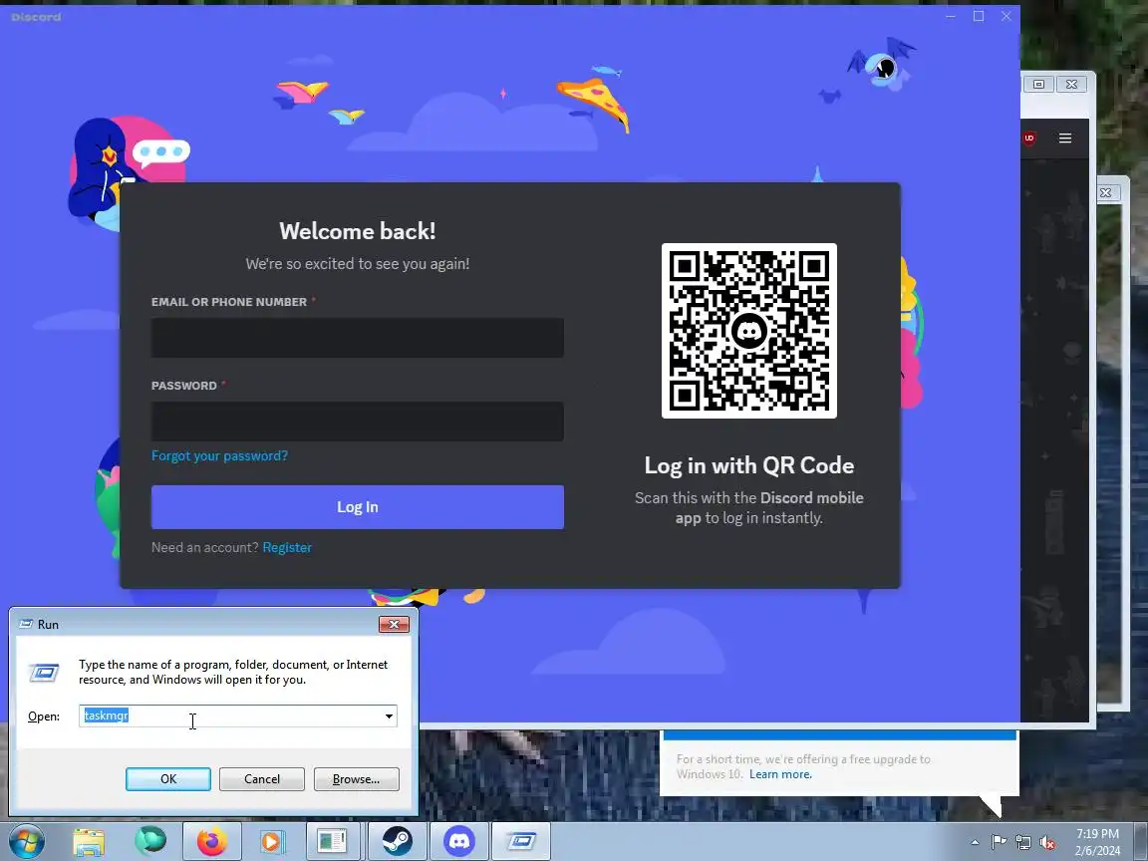This screenshot has height=861, width=1148.
Task: Open the Windows Start menu orb
Action: [x=26, y=841]
